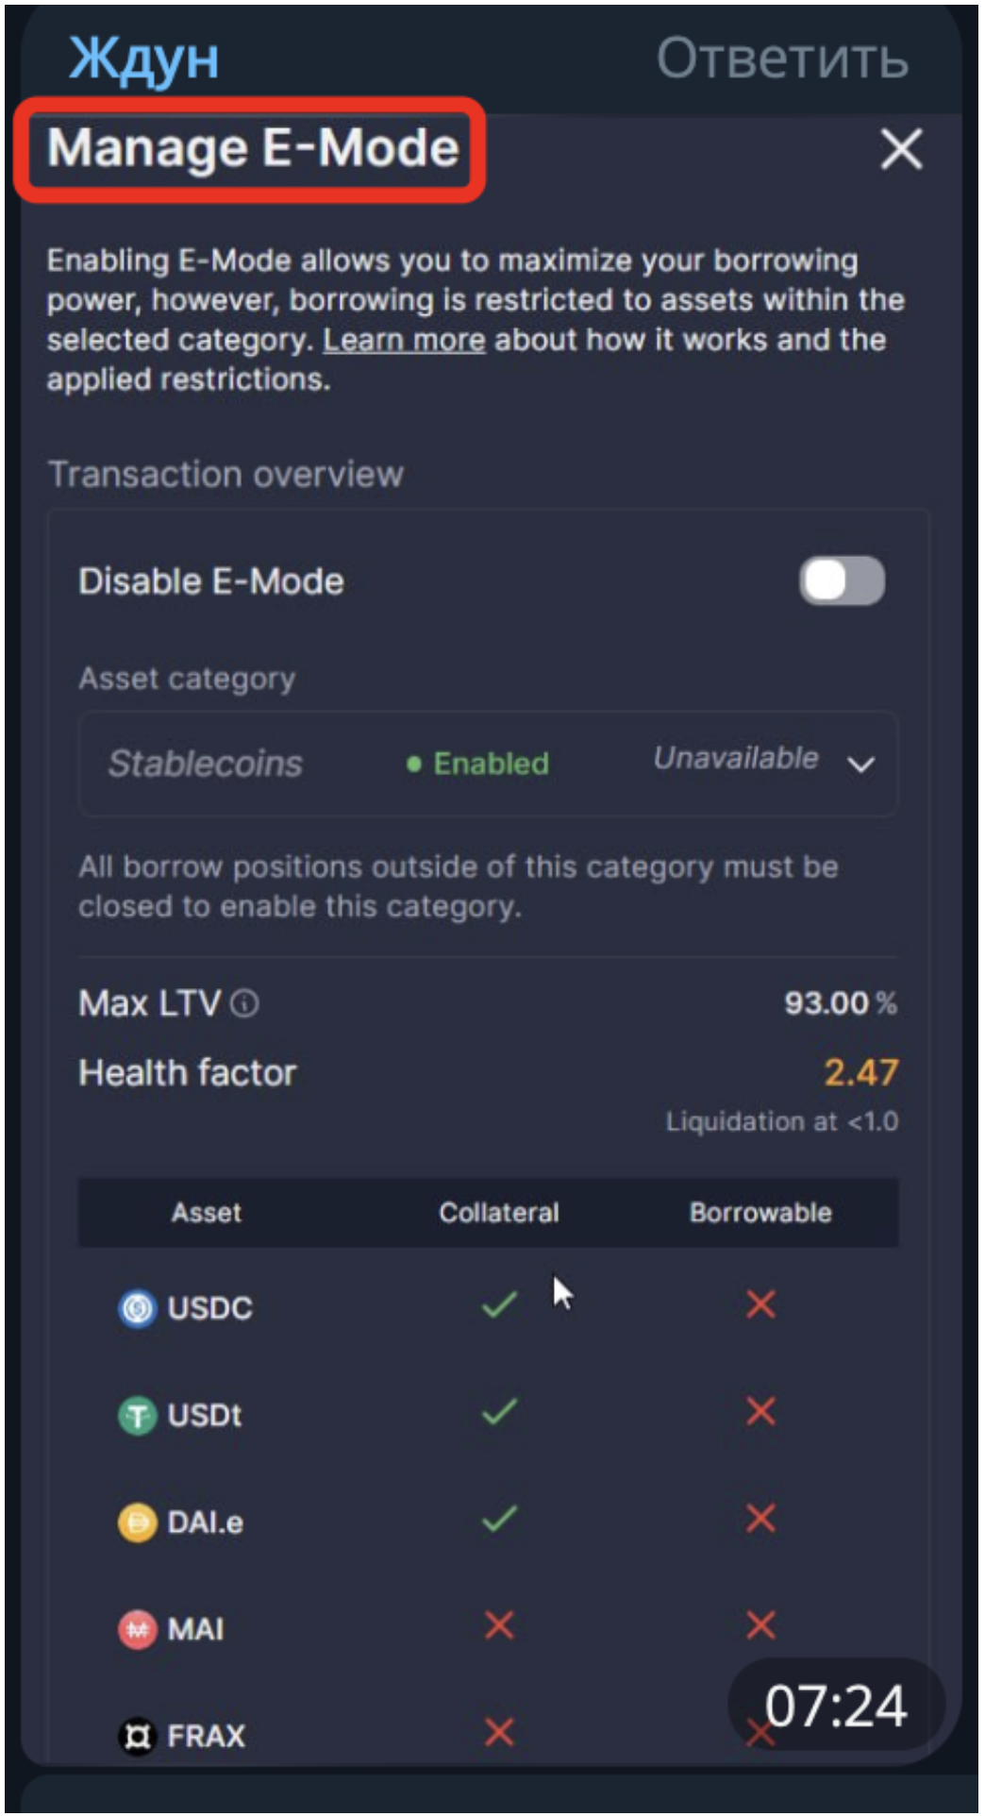The height and width of the screenshot is (1816, 985).
Task: Open the Stablecoins asset category dropdown
Action: 488,764
